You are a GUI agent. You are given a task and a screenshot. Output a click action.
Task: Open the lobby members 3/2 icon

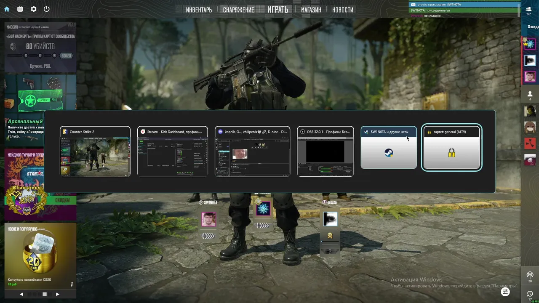[529, 11]
